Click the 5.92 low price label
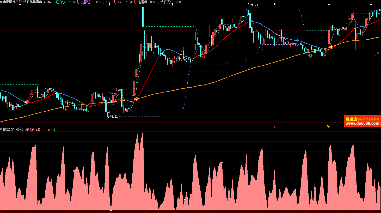Viewport: 381px width, 213px height. click(114, 117)
